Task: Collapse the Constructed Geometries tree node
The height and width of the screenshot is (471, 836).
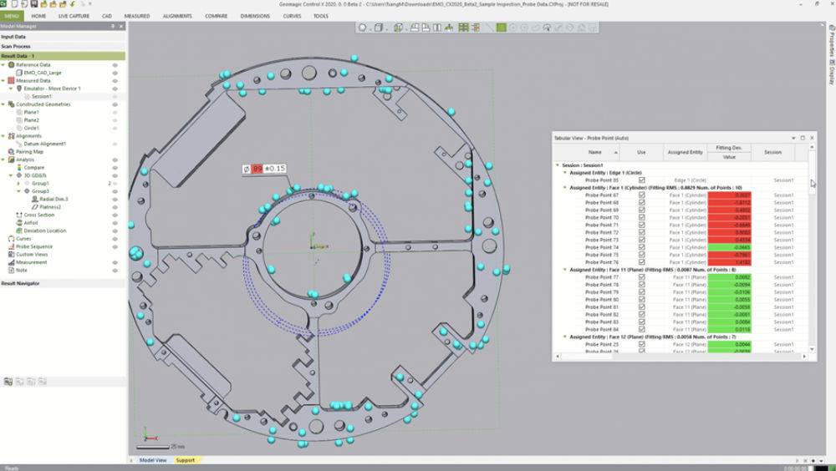Action: pyautogui.click(x=3, y=104)
